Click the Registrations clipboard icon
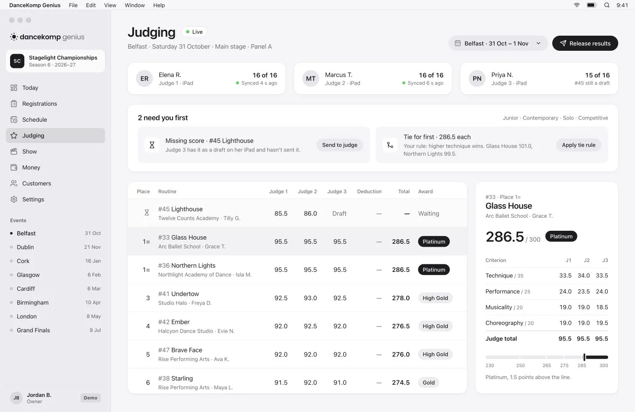635x412 pixels. click(14, 104)
